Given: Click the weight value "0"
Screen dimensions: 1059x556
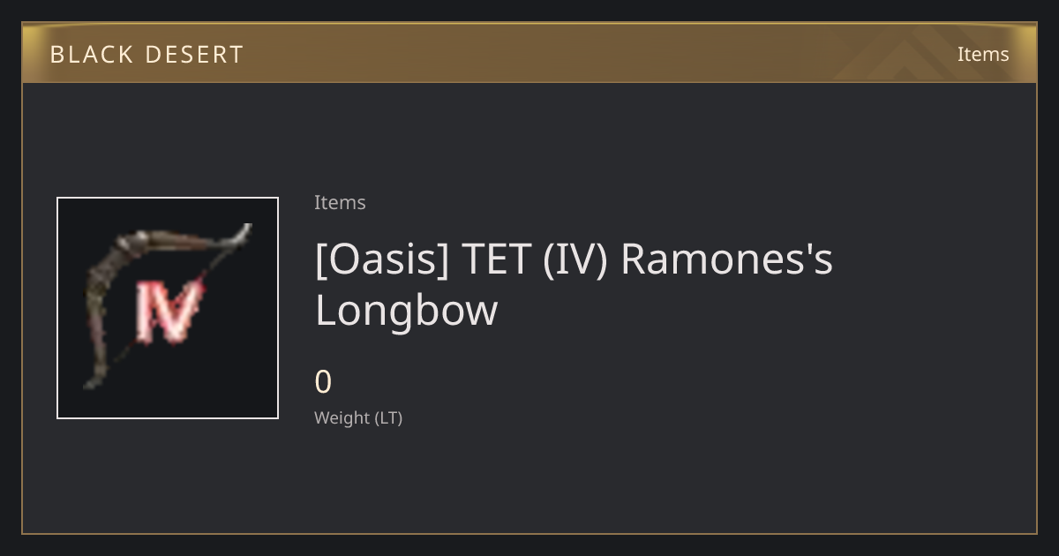Looking at the screenshot, I should click(x=323, y=382).
